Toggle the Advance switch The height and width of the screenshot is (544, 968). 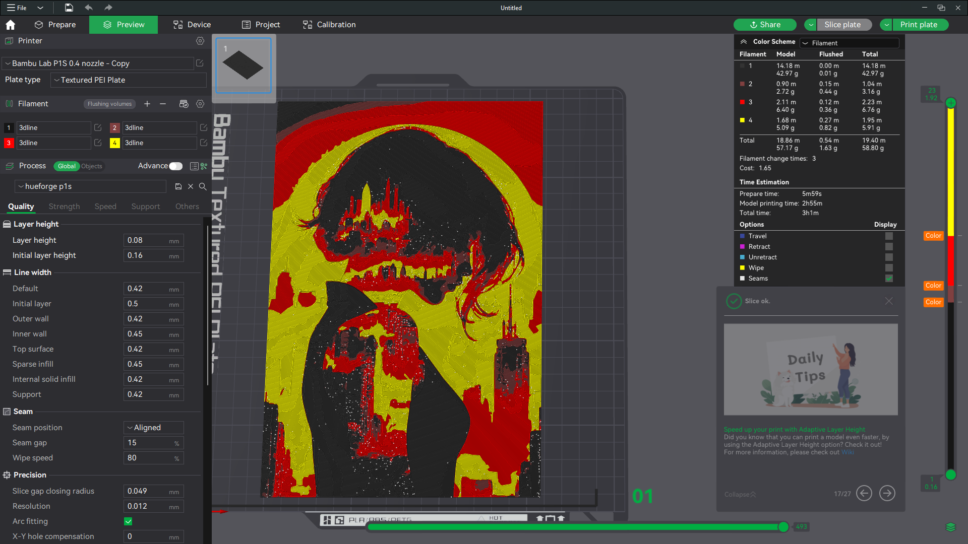pyautogui.click(x=176, y=166)
